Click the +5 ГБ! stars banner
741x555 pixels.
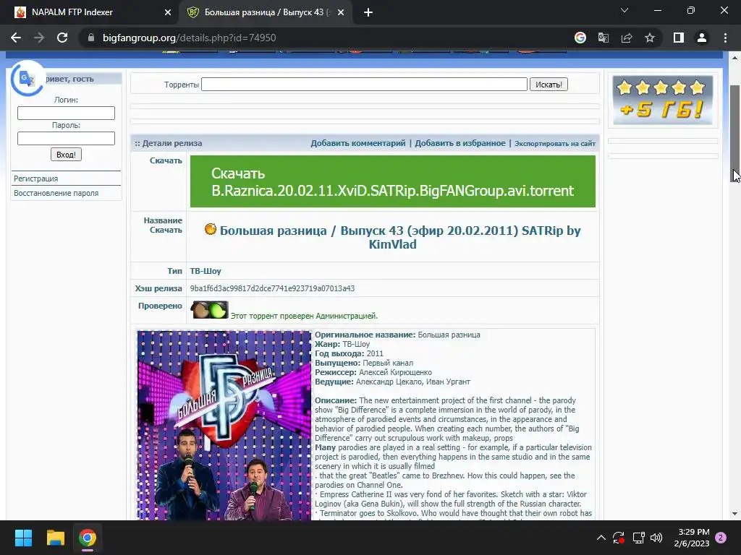click(x=663, y=100)
